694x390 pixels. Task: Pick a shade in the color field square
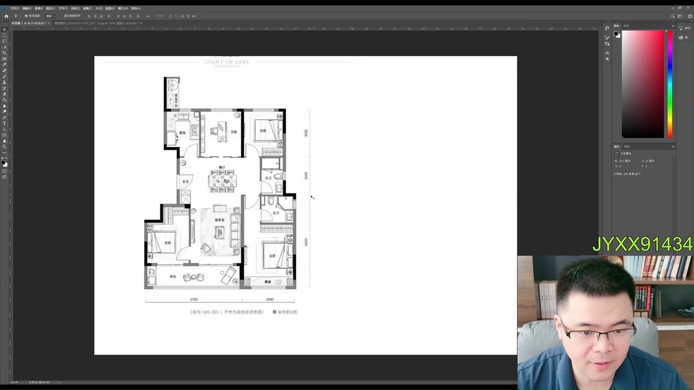643,84
